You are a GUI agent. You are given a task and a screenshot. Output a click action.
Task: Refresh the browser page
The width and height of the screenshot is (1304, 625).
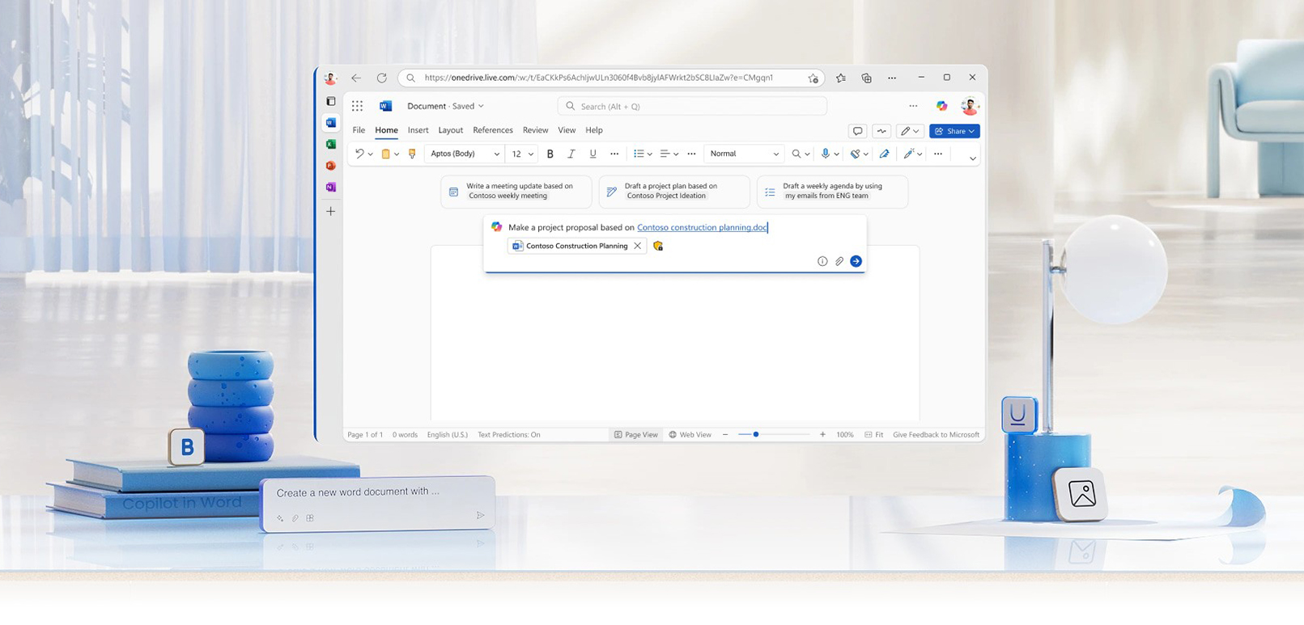tap(381, 78)
